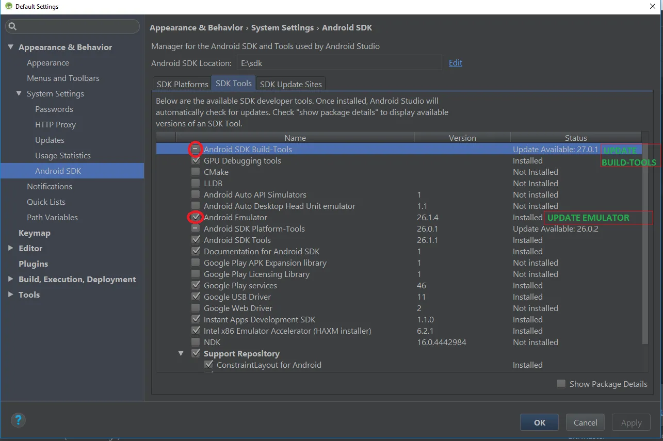Open the Keymap settings
This screenshot has width=663, height=441.
[35, 233]
